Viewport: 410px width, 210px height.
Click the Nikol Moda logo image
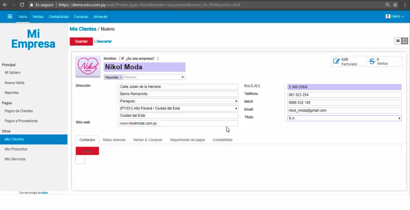click(x=88, y=67)
